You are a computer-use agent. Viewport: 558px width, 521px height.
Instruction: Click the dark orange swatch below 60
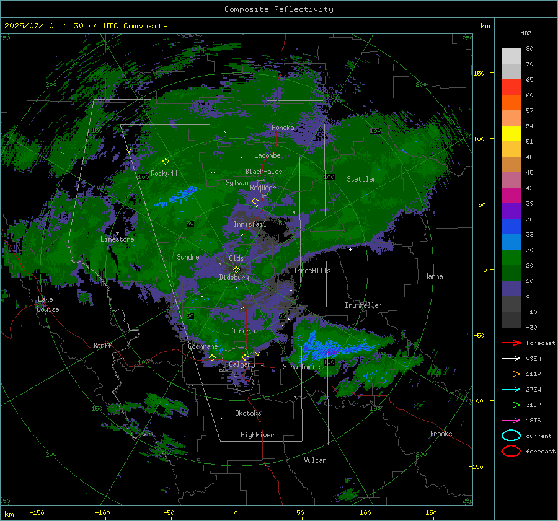[x=511, y=102]
